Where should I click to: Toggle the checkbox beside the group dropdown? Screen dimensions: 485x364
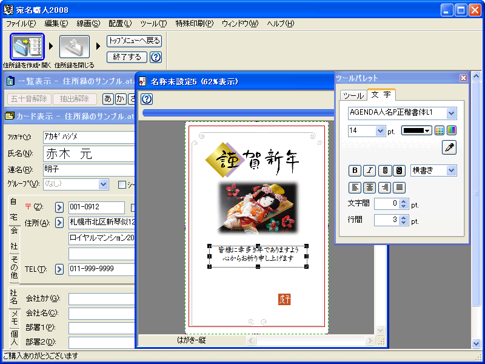pyautogui.click(x=122, y=185)
